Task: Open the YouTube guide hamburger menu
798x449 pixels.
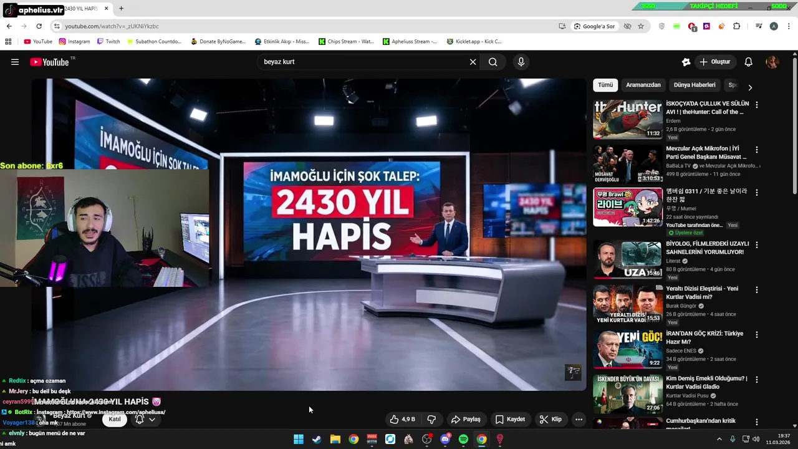Action: point(15,62)
